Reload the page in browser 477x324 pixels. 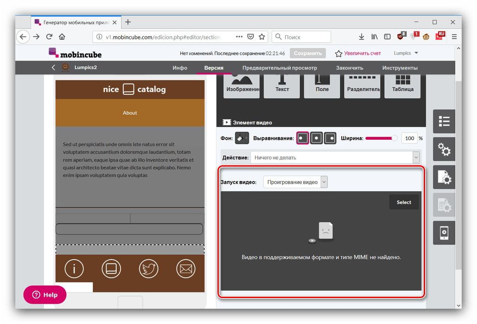pyautogui.click(x=49, y=37)
